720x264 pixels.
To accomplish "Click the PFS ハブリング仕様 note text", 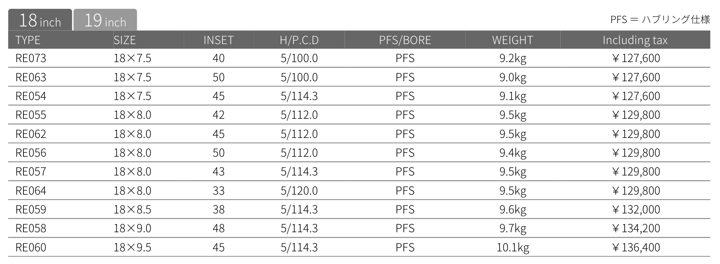I will tap(660, 19).
